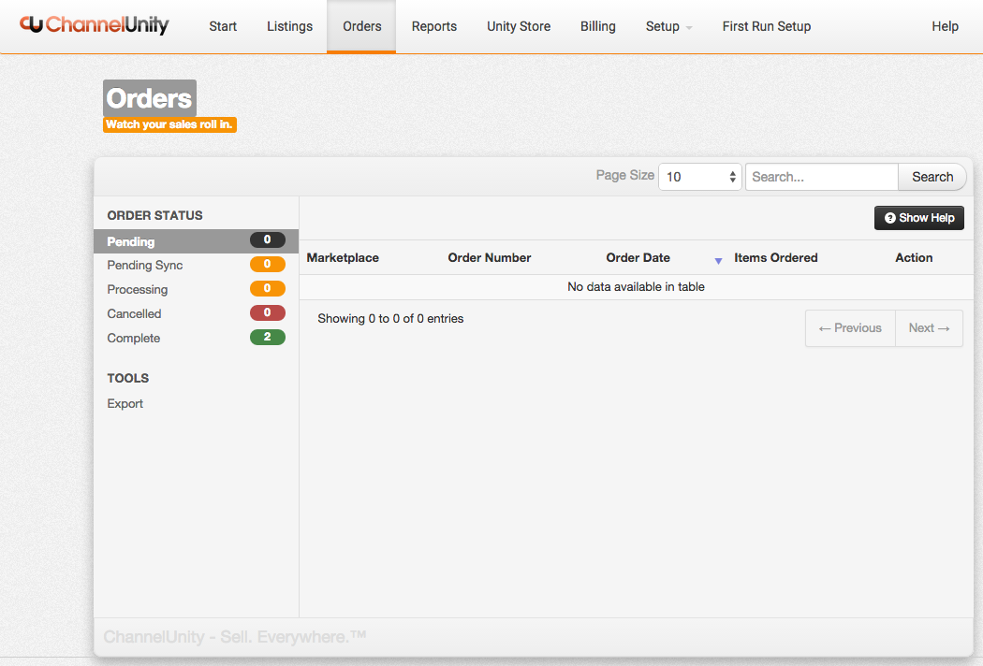Open the Help link in navbar
Image resolution: width=983 pixels, height=666 pixels.
click(x=945, y=26)
